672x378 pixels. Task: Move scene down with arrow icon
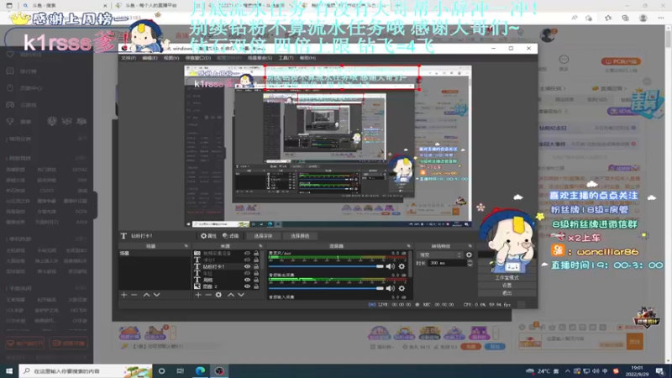coord(157,295)
